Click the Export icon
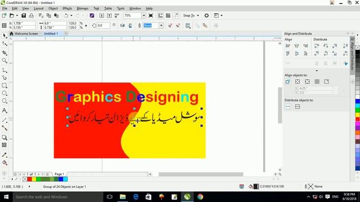 (x=109, y=16)
